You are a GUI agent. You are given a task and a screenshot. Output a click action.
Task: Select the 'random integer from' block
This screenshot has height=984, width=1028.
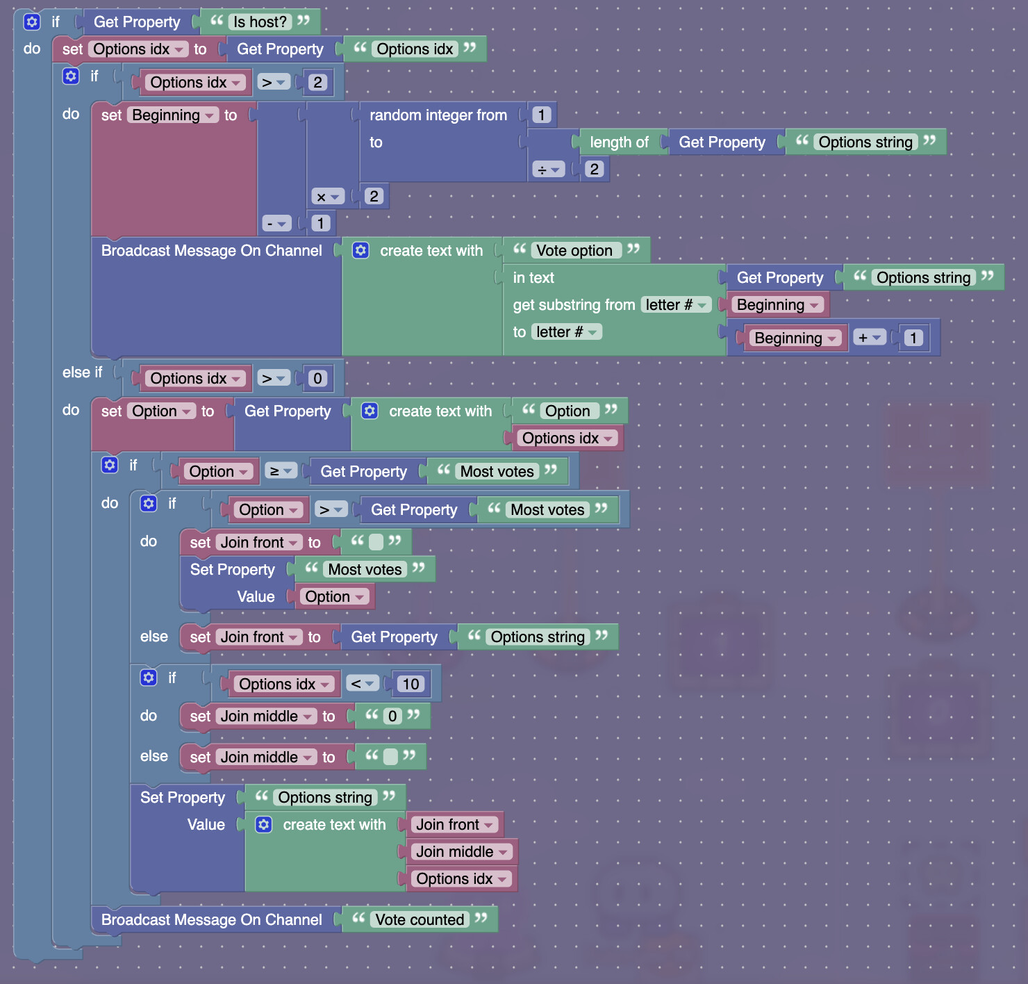(x=438, y=115)
